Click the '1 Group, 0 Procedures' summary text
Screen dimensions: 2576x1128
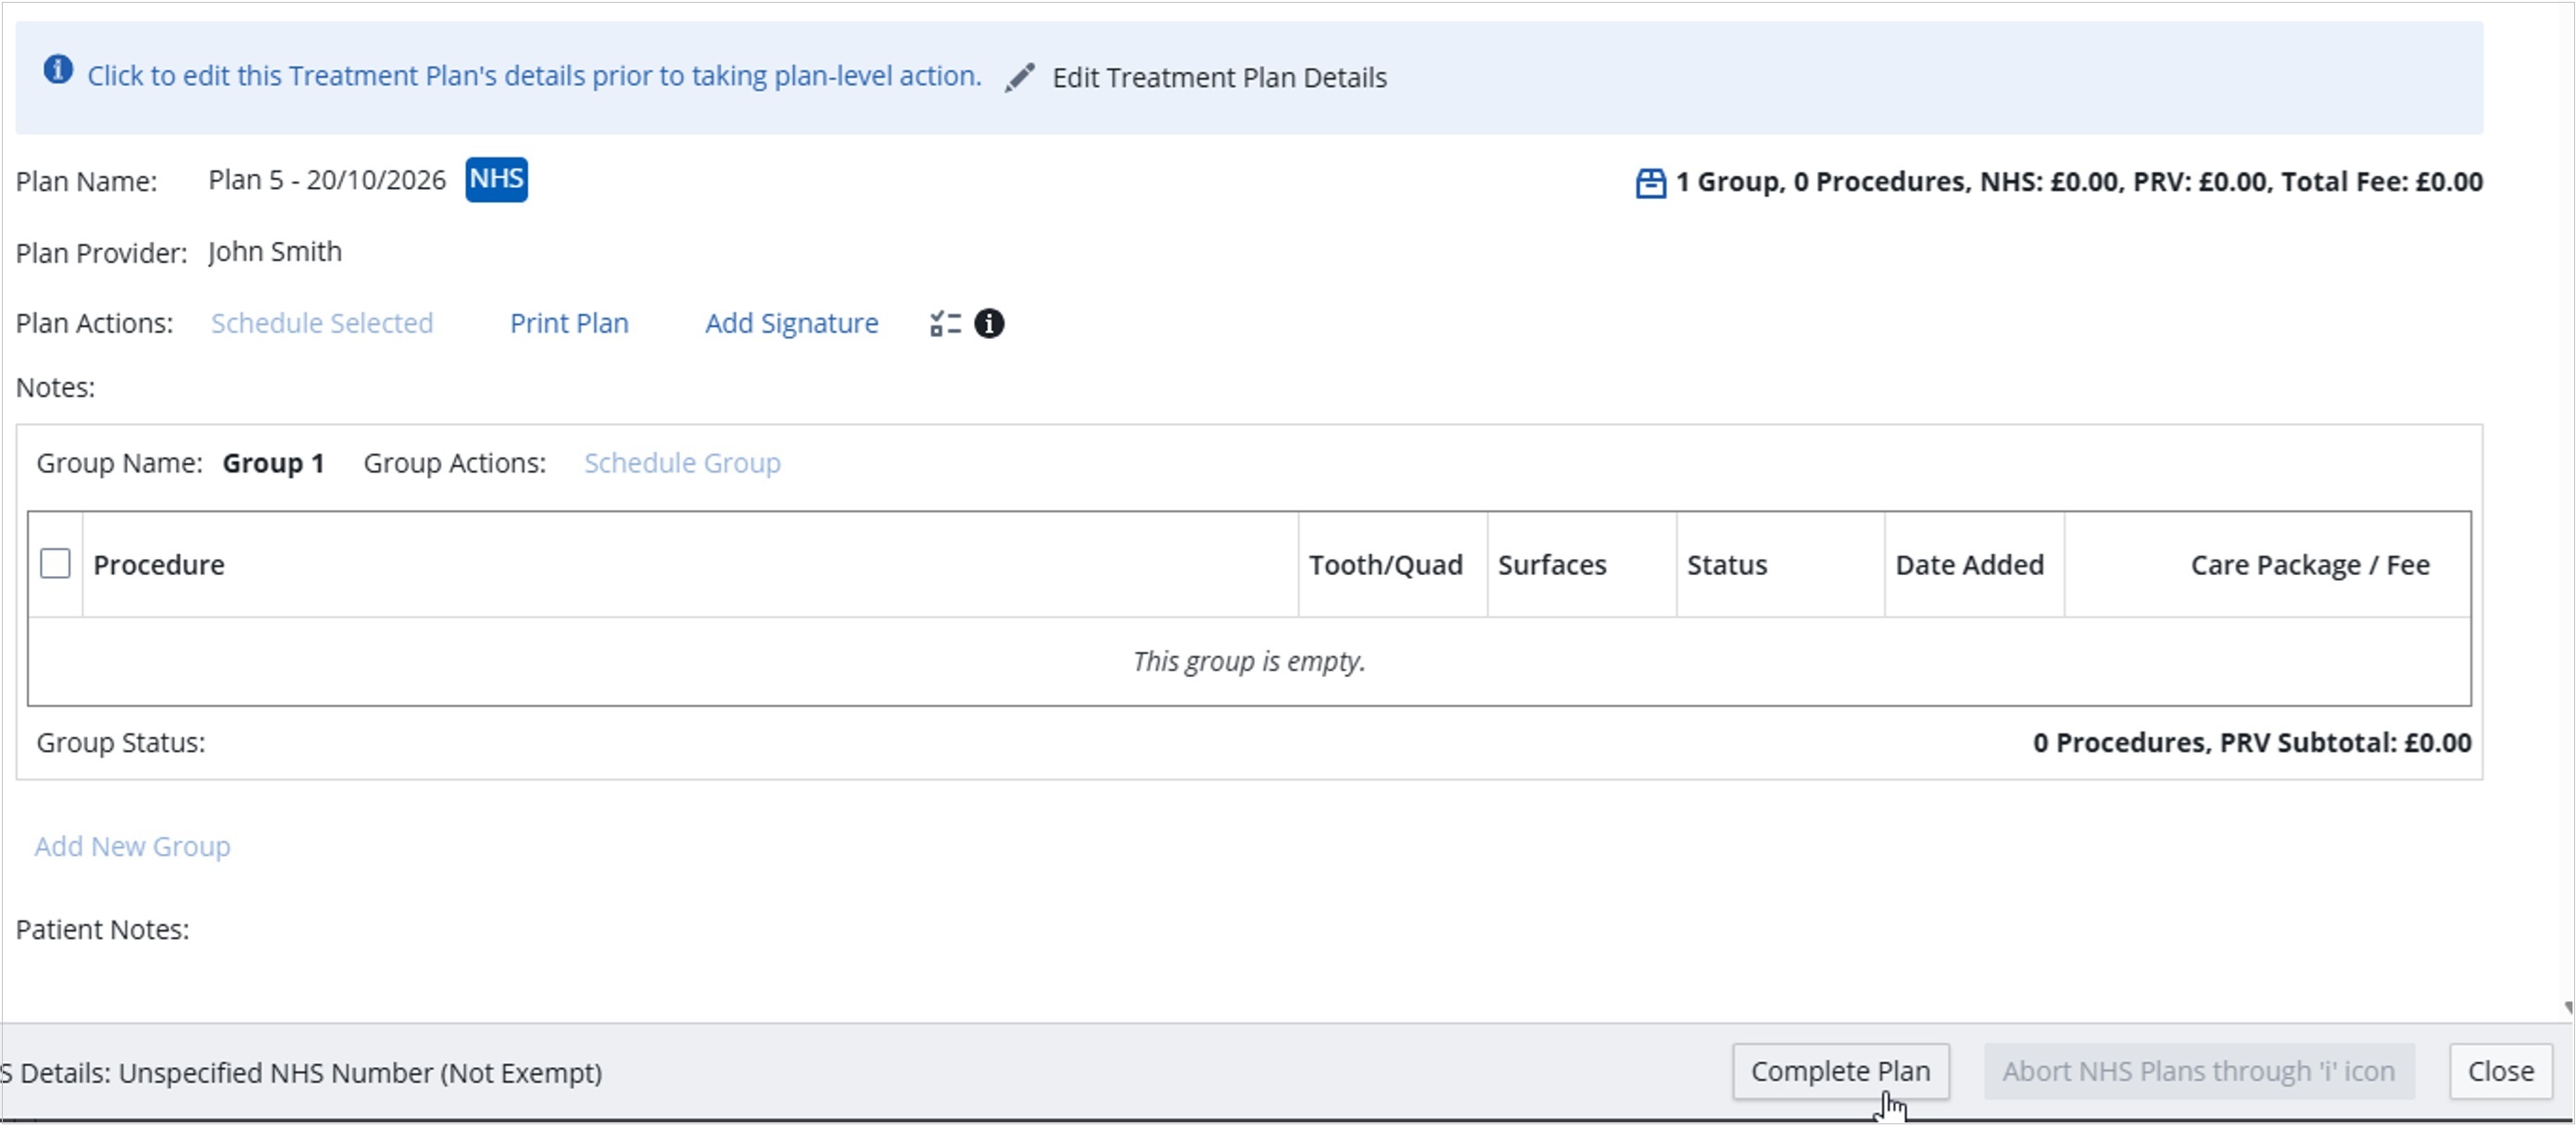click(2079, 182)
